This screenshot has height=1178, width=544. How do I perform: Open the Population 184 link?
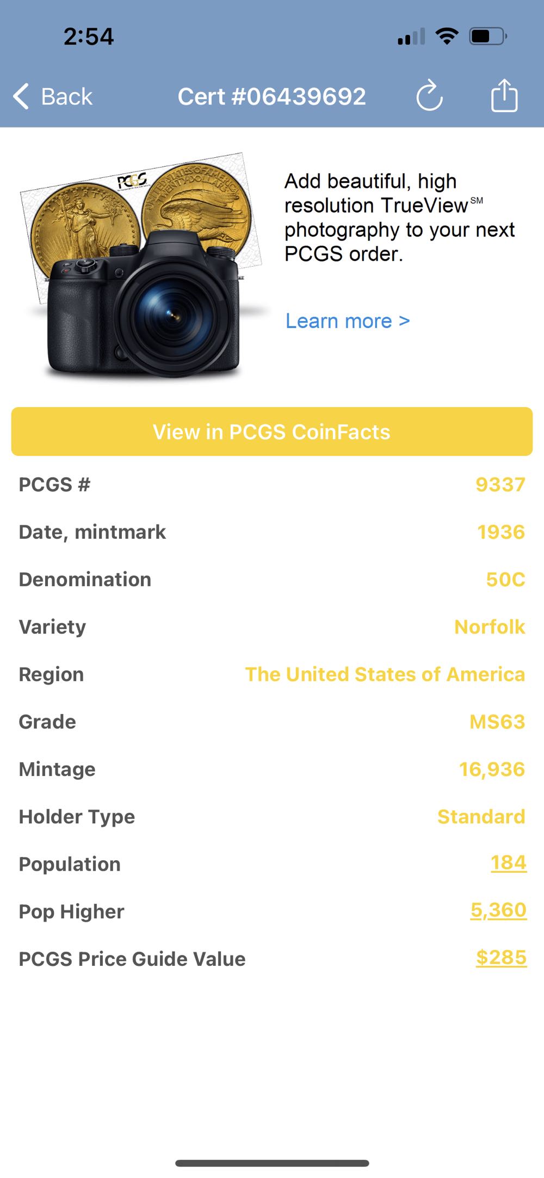508,863
